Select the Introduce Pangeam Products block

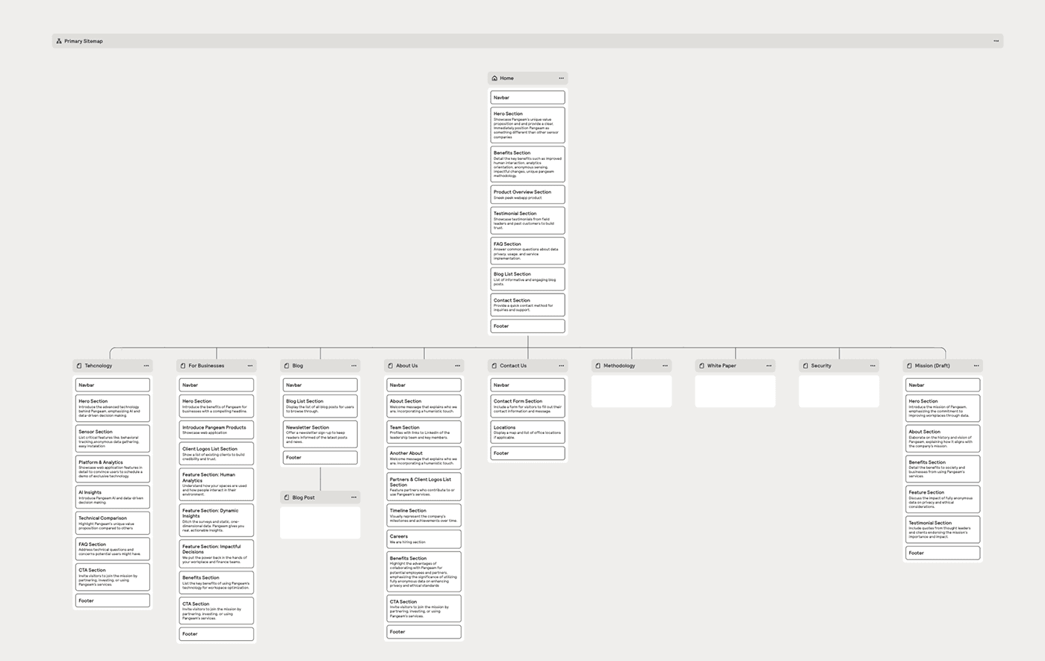pyautogui.click(x=217, y=429)
